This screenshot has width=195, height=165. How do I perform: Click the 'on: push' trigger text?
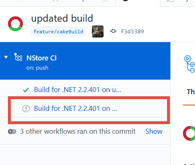(37, 68)
